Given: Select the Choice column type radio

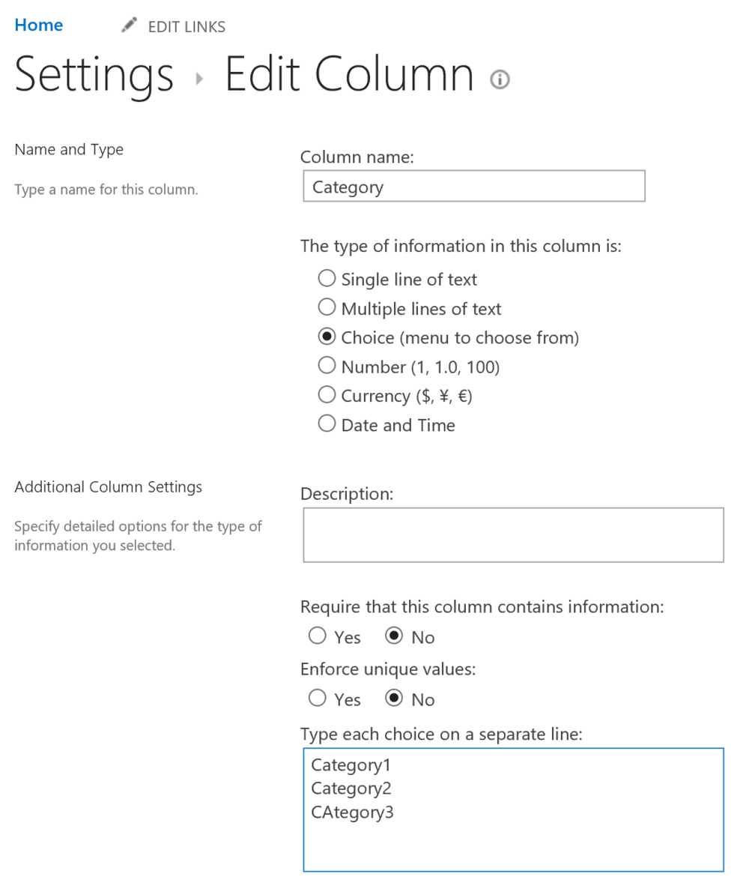Looking at the screenshot, I should (327, 337).
